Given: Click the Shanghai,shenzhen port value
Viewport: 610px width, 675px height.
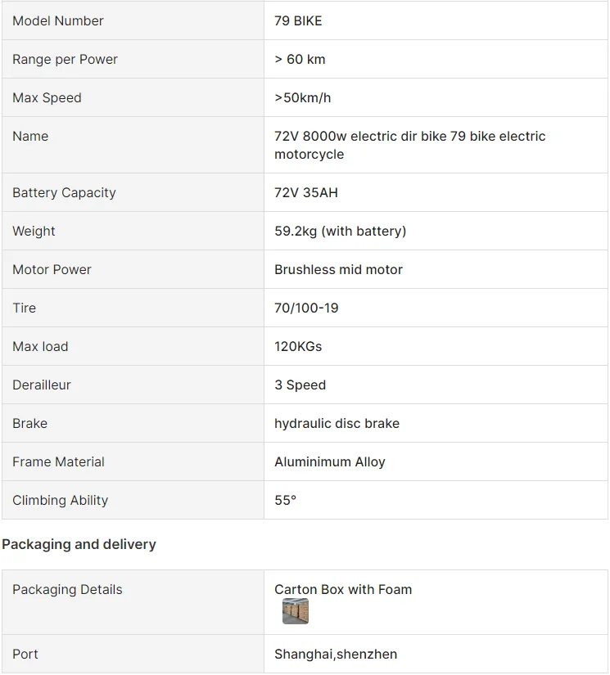Looking at the screenshot, I should click(336, 655).
